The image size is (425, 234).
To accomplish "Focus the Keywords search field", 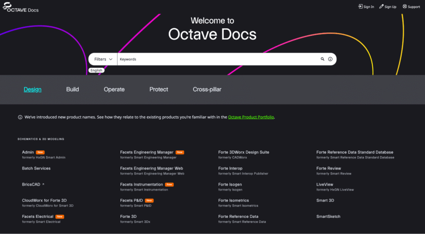I will [x=218, y=59].
